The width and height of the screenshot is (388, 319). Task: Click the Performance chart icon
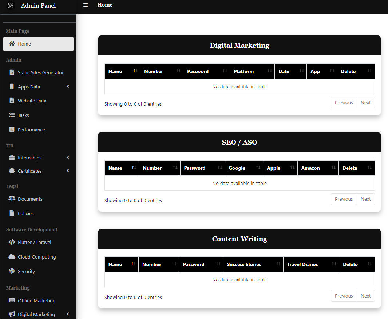coord(12,130)
